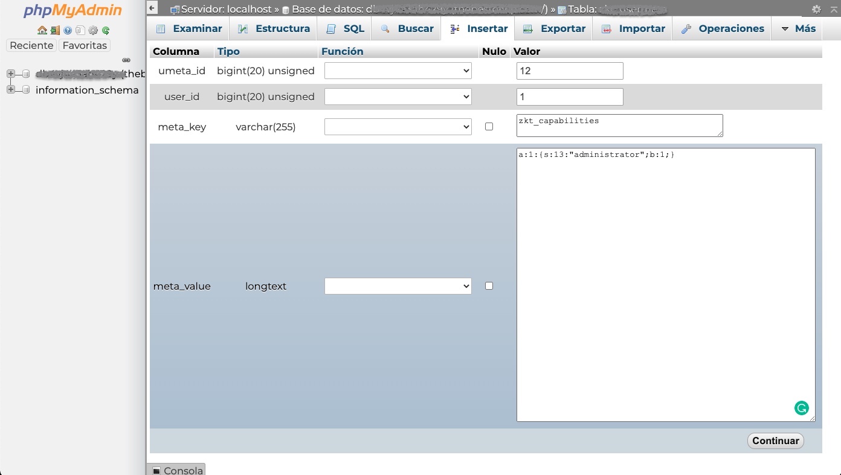Reload navigation panel with green arrow
This screenshot has height=475, width=841.
(106, 30)
